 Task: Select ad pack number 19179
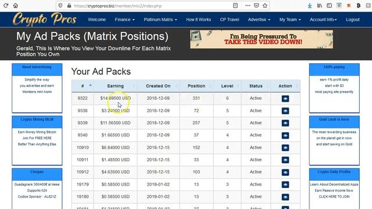point(83,185)
